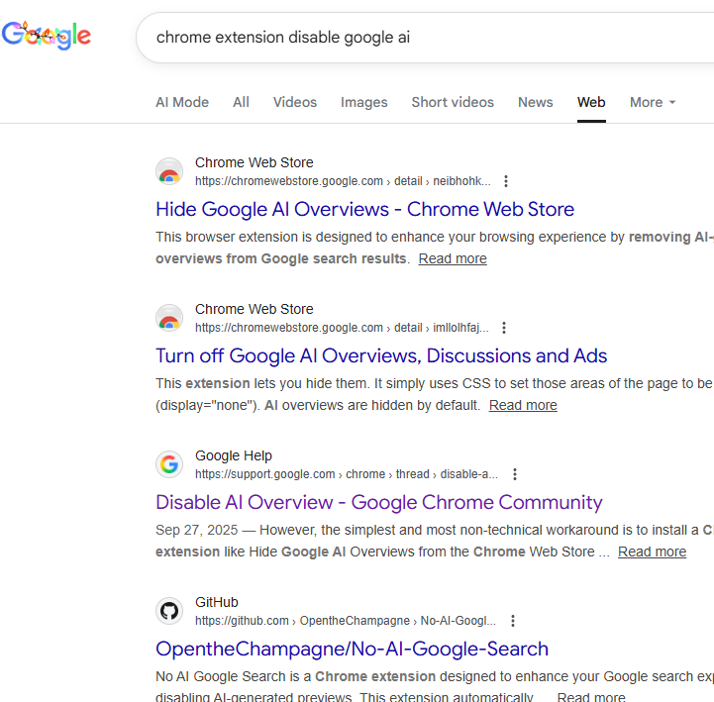Click the GitHub favicon

click(x=169, y=612)
